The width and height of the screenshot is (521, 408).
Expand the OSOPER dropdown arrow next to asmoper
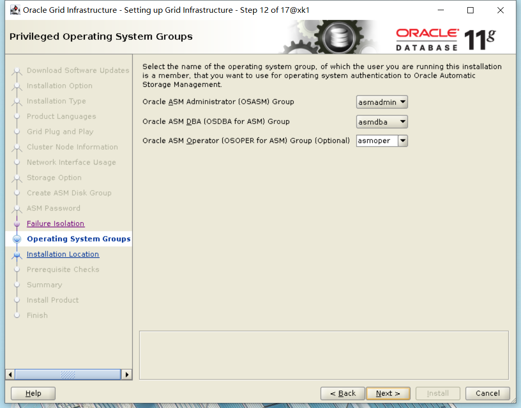pos(402,141)
